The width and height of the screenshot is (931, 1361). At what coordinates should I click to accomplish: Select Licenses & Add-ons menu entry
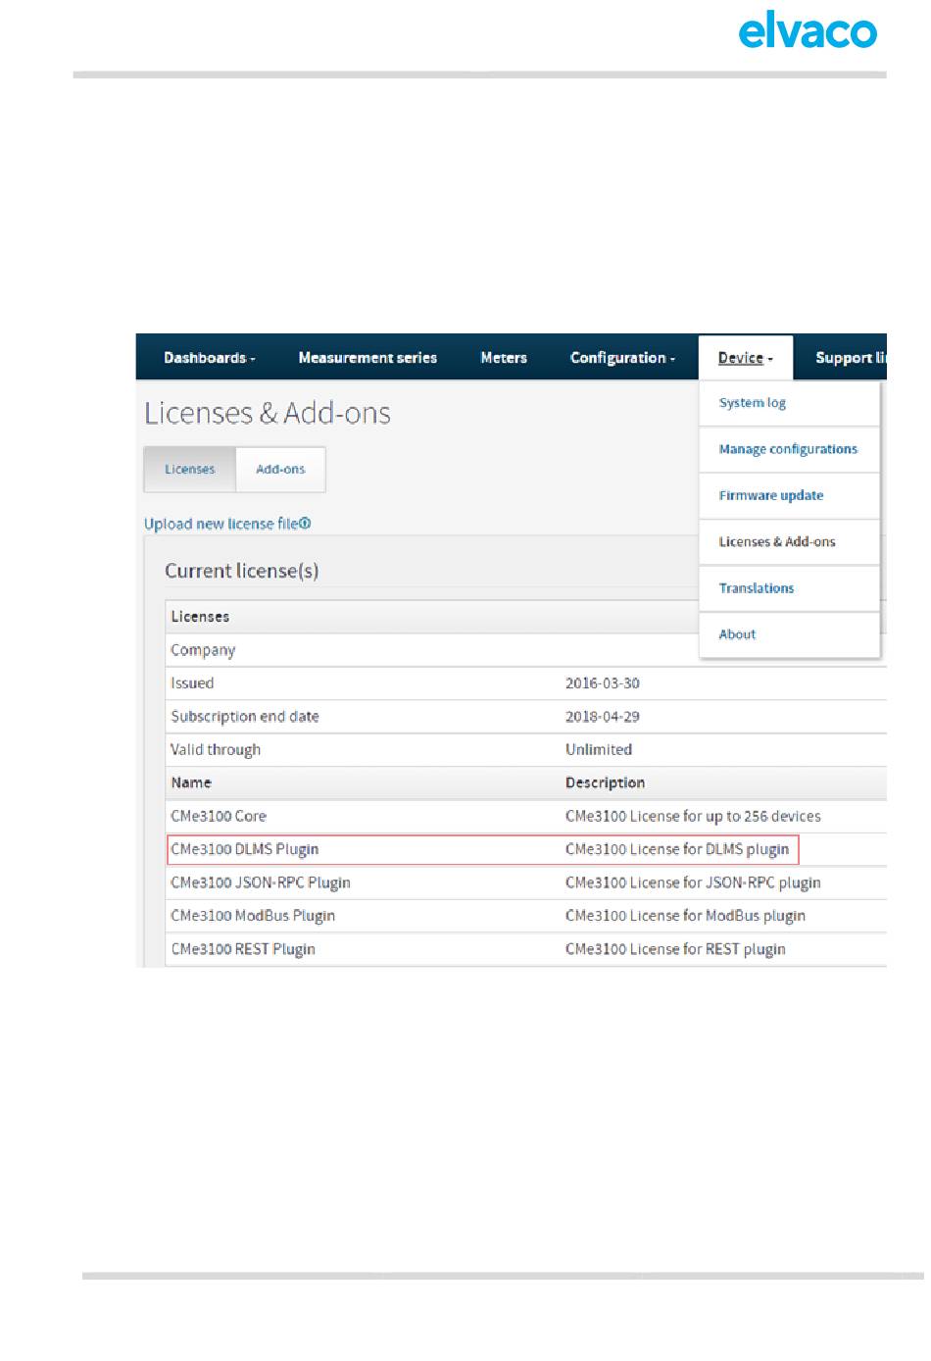777,541
